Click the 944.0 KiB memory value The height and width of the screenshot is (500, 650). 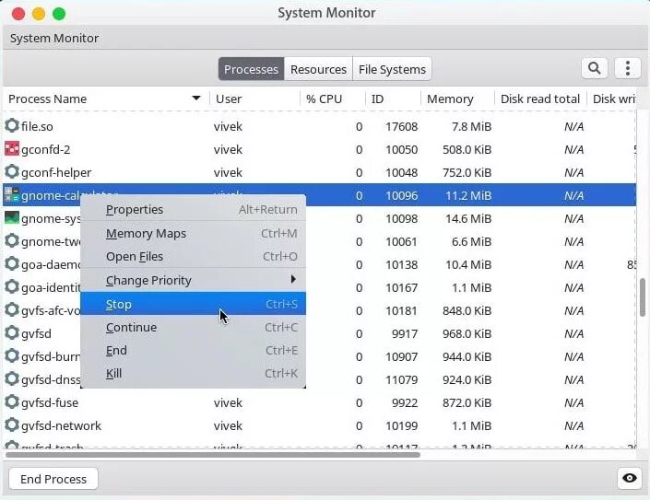(467, 356)
